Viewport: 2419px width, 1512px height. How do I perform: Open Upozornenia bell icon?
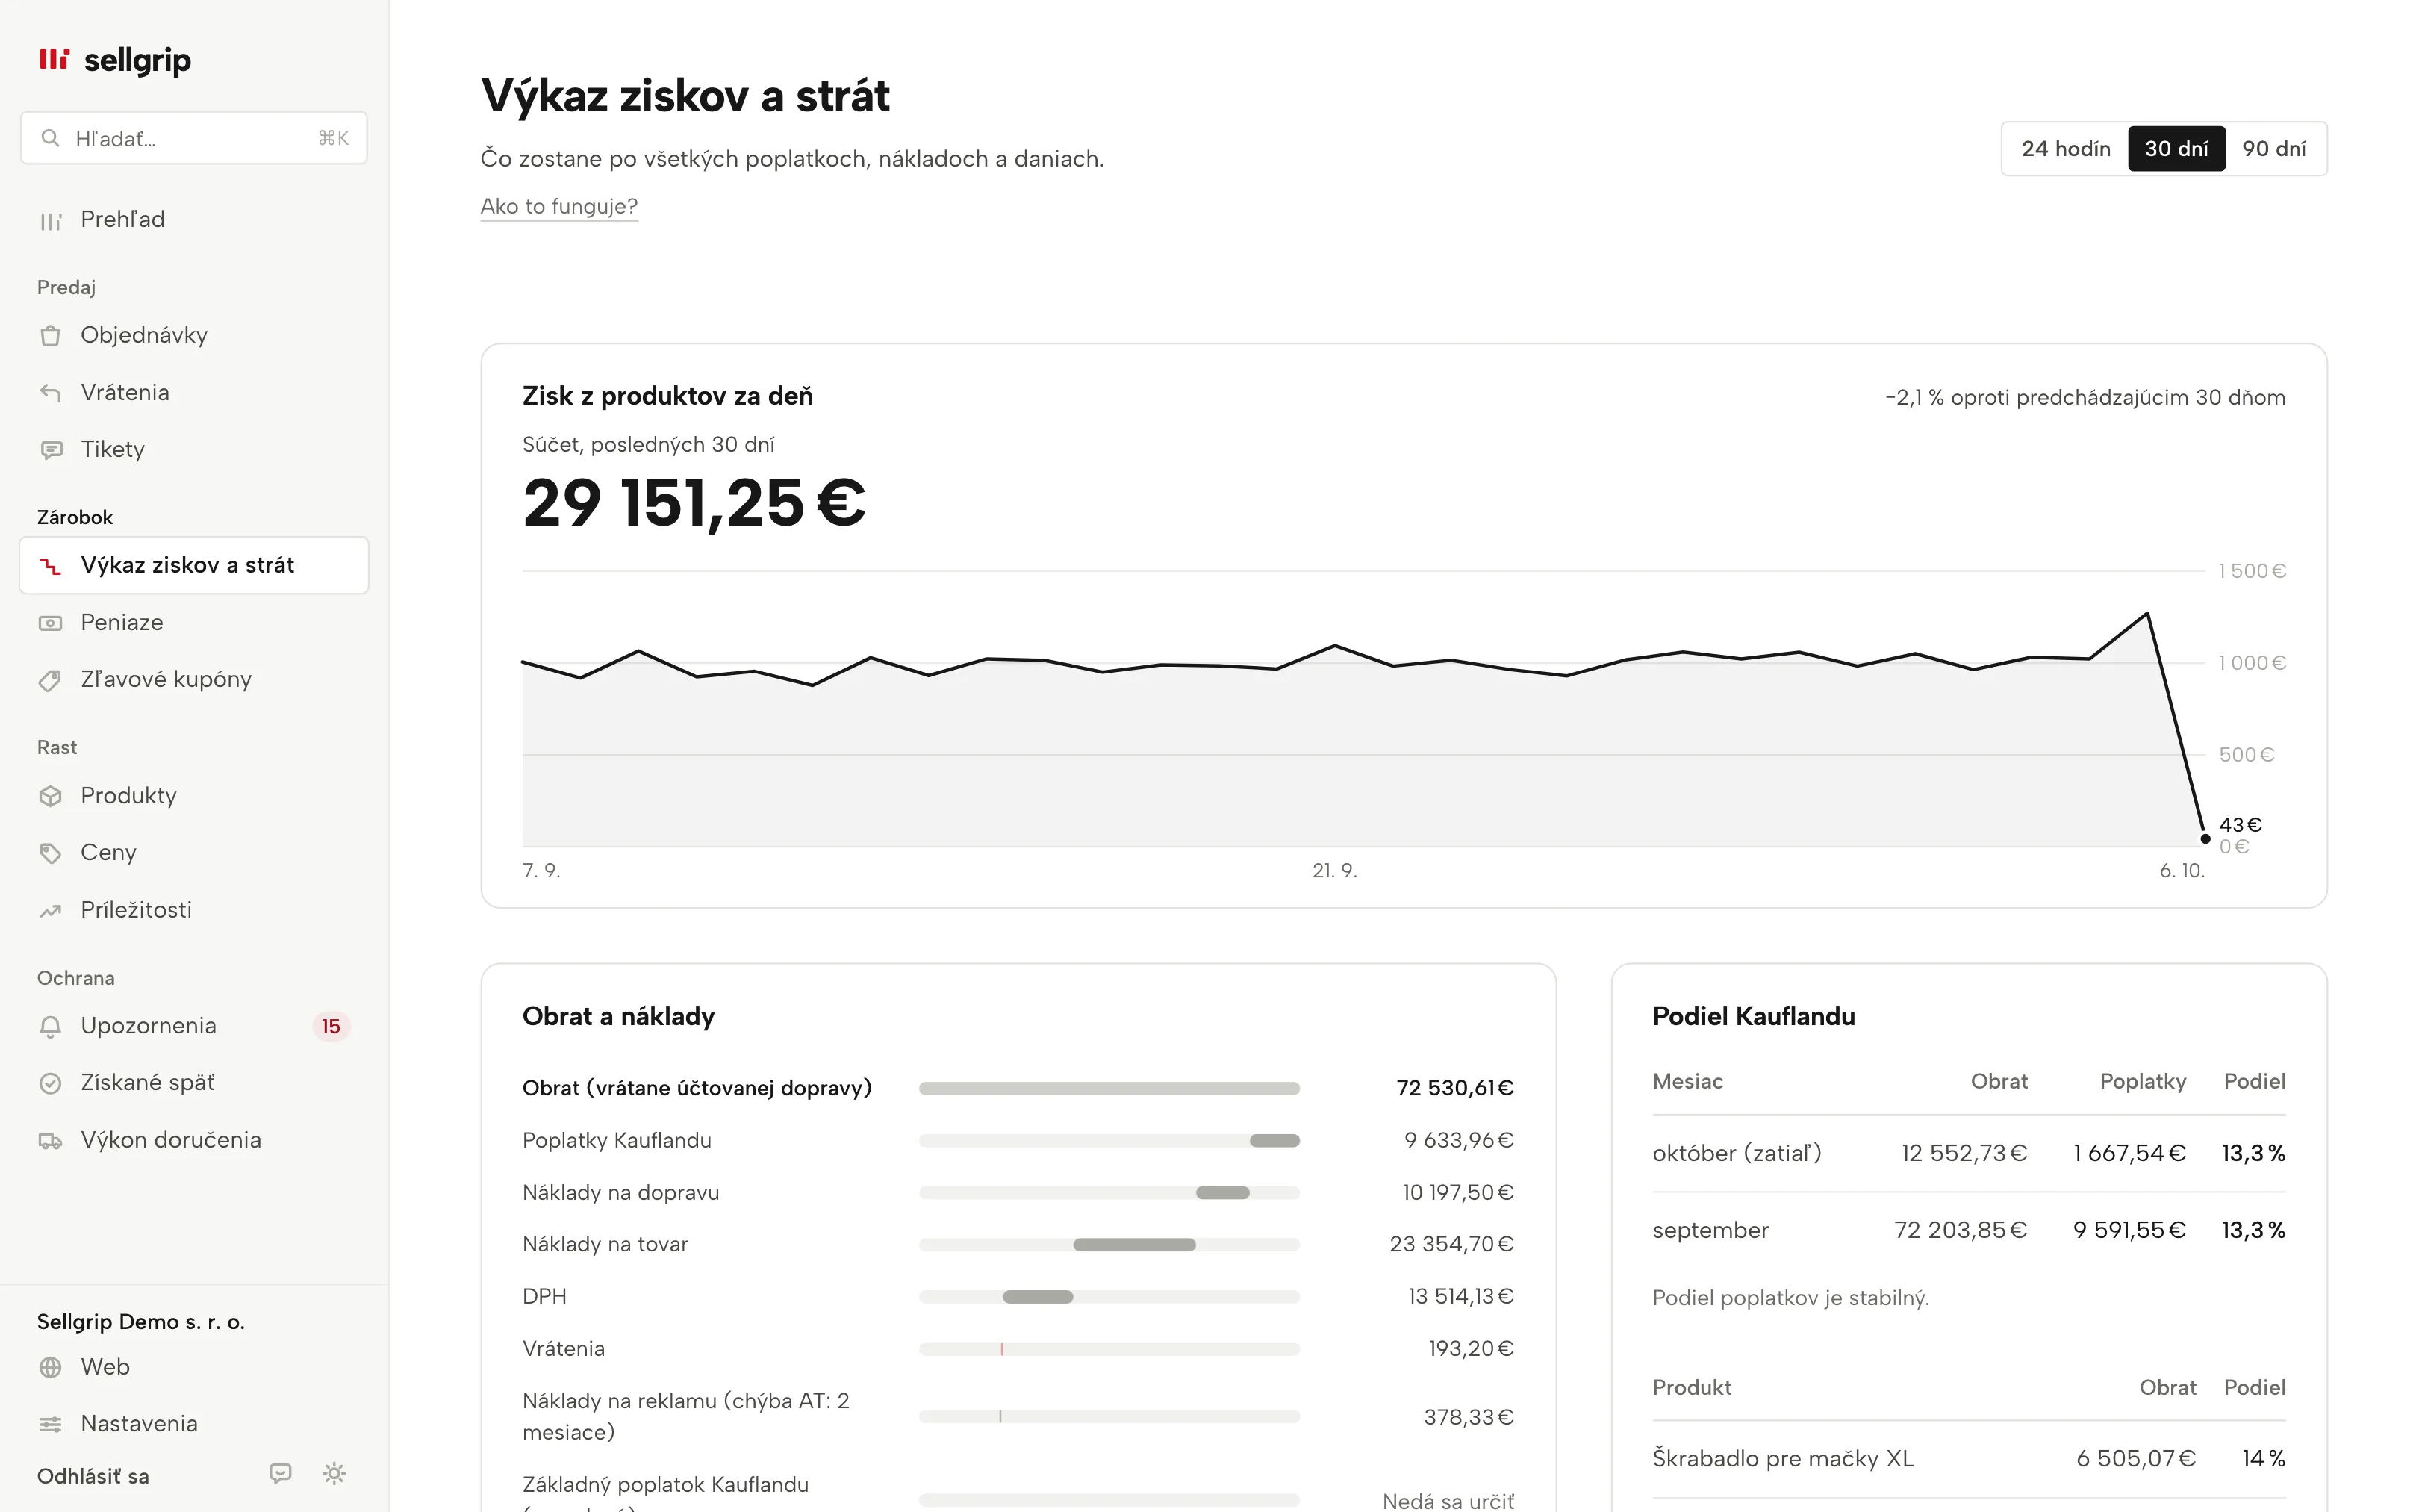point(50,1026)
